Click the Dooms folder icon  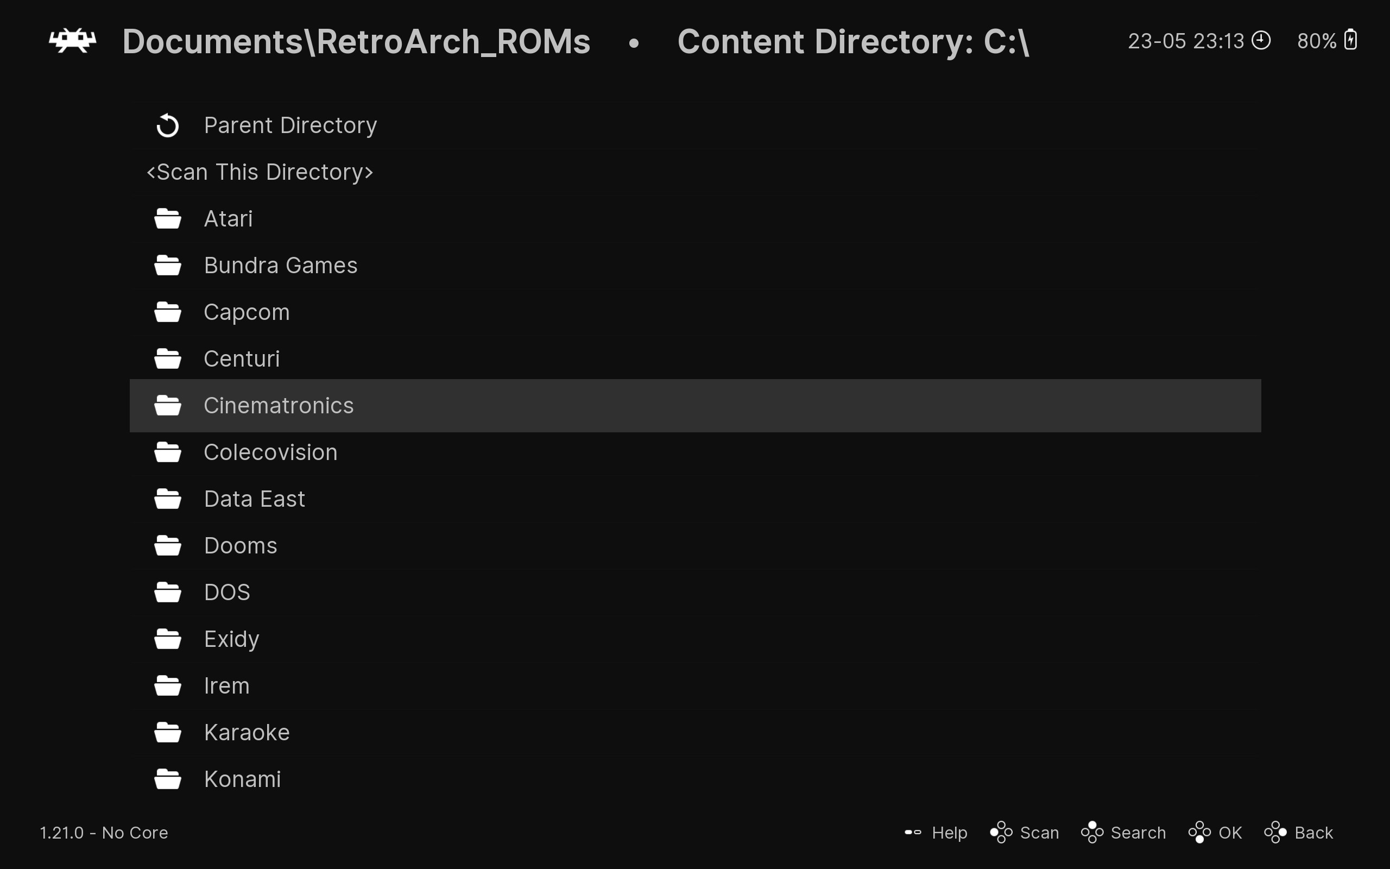click(168, 545)
